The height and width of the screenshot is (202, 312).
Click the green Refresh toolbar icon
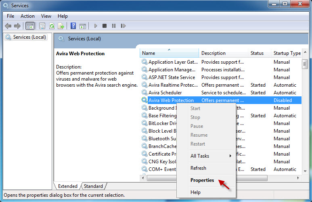point(52,26)
